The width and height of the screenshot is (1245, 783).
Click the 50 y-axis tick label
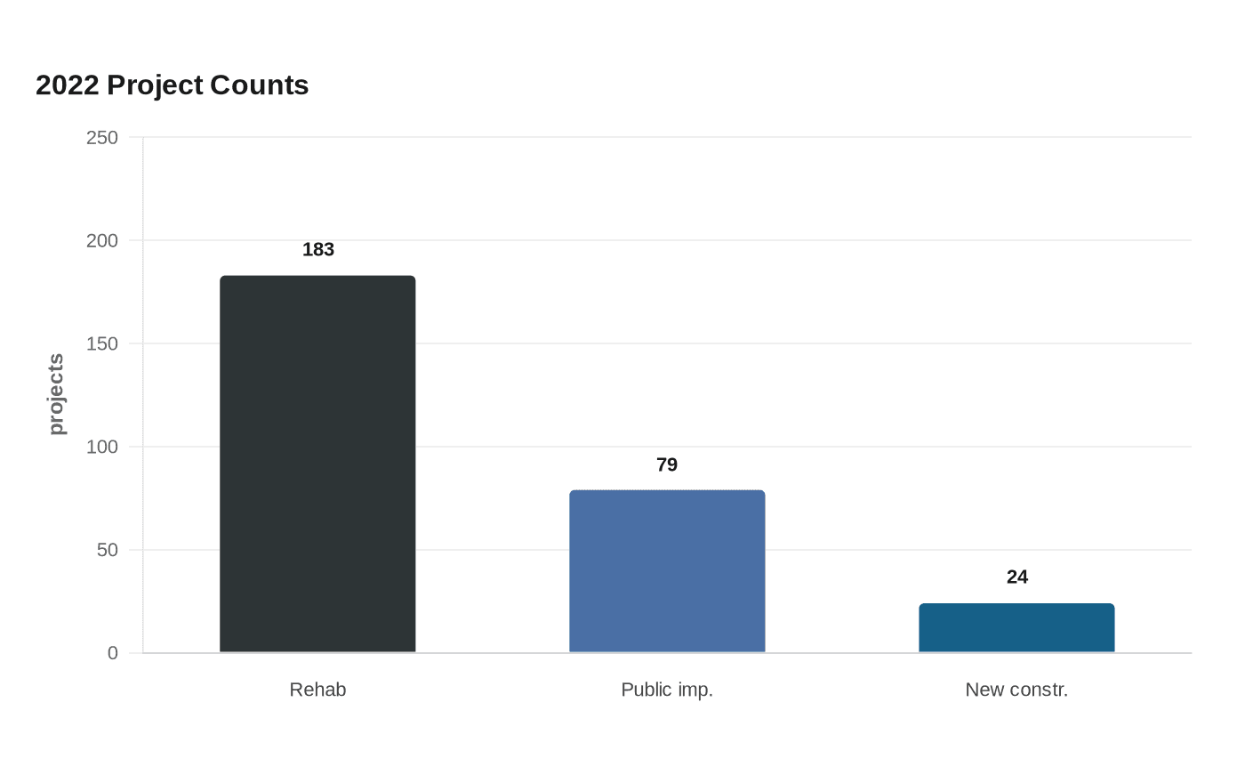click(x=108, y=550)
